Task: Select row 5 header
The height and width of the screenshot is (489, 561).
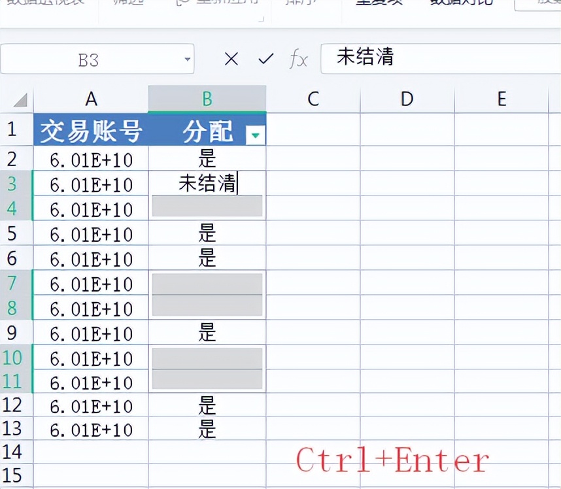Action: [16, 233]
